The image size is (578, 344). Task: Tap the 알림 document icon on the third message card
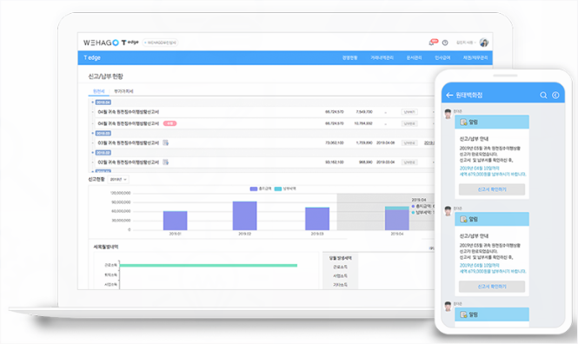tap(463, 314)
